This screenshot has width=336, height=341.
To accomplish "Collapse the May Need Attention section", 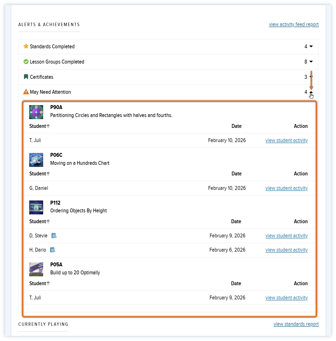I will [311, 92].
